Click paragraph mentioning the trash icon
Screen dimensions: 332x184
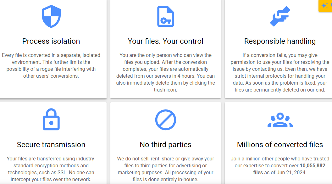pos(166,72)
